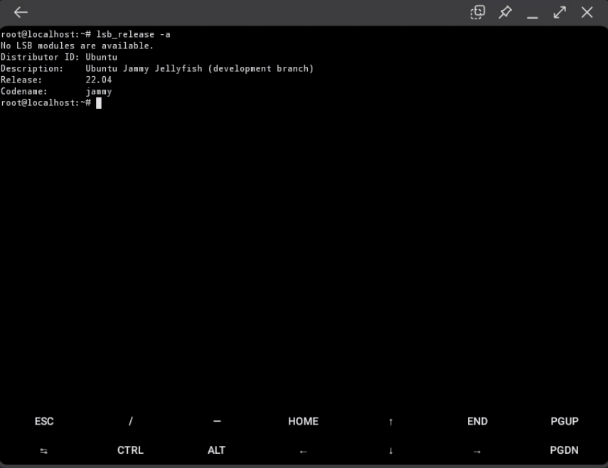Screen dimensions: 608x468
Task: Click the 'Codename:' label
Action: (24, 92)
